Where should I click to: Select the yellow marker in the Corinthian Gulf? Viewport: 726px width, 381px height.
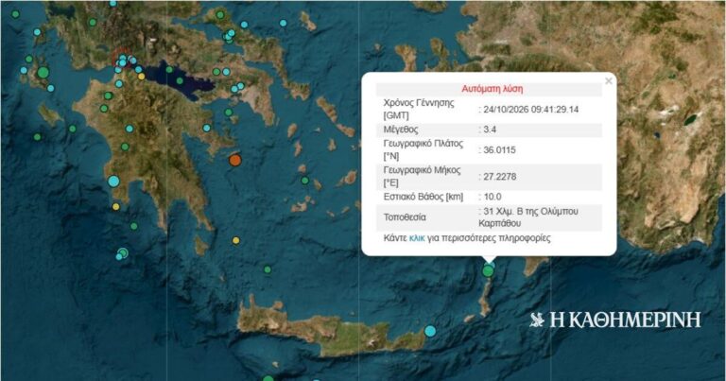[141, 77]
